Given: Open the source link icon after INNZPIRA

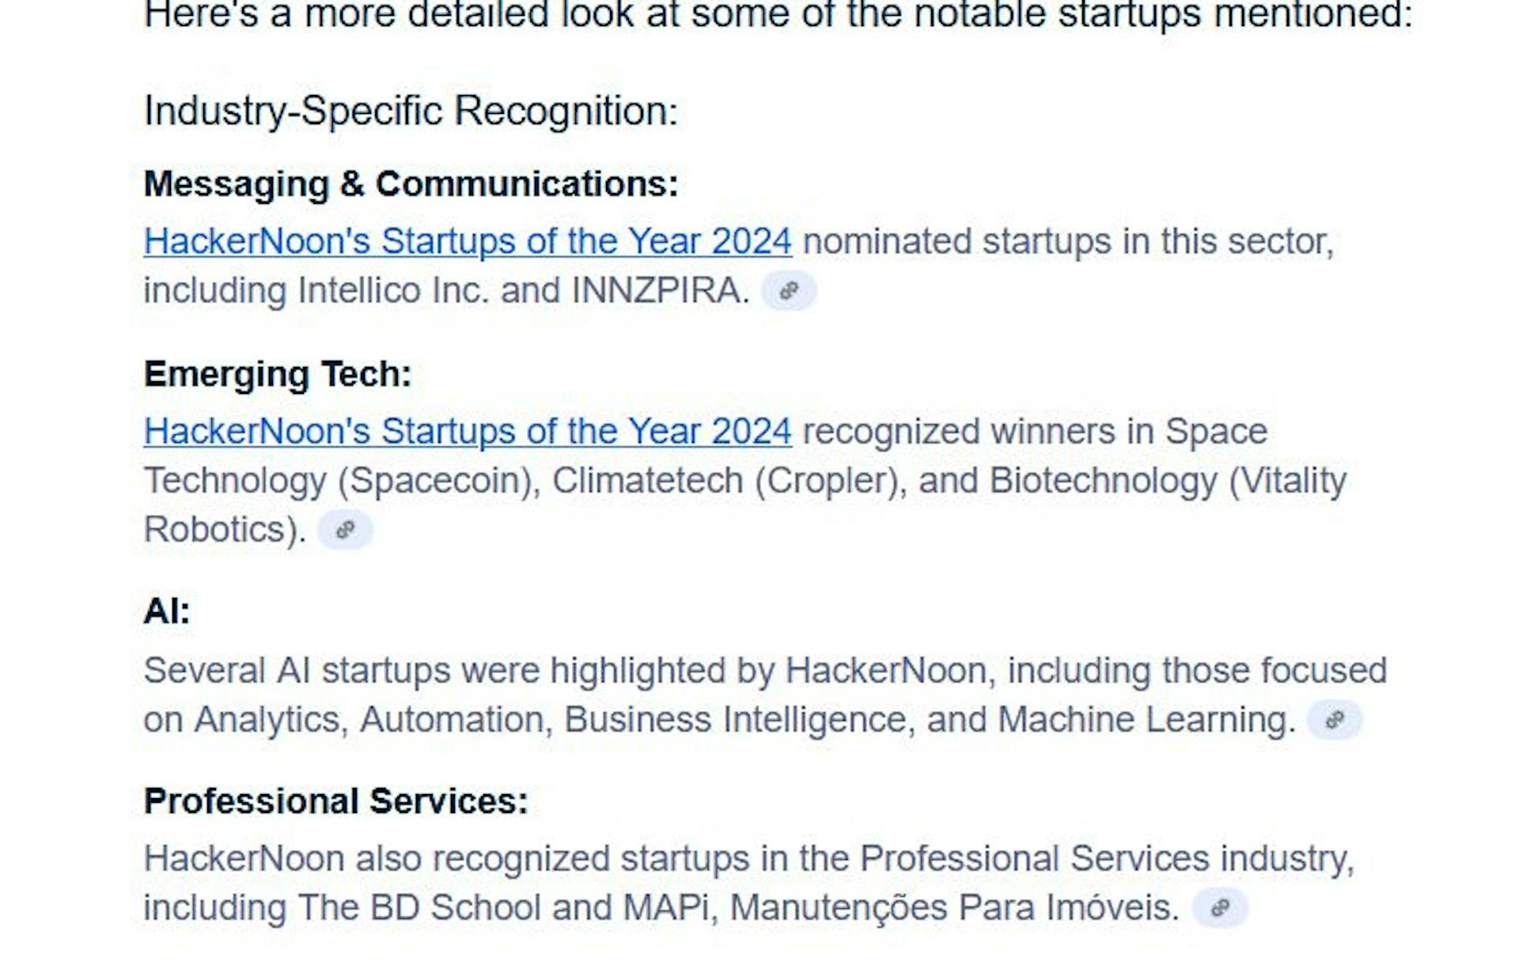Looking at the screenshot, I should click(788, 291).
